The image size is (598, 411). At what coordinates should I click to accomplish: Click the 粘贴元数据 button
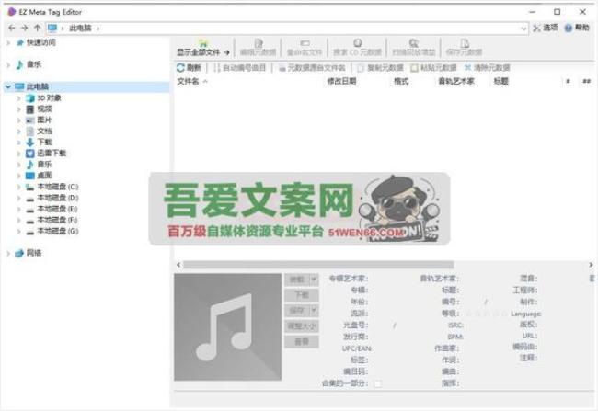433,68
